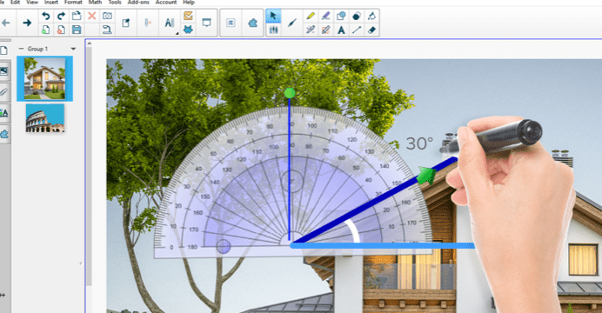This screenshot has height=313, width=602.
Task: Delete the current page icon
Action: point(61,30)
